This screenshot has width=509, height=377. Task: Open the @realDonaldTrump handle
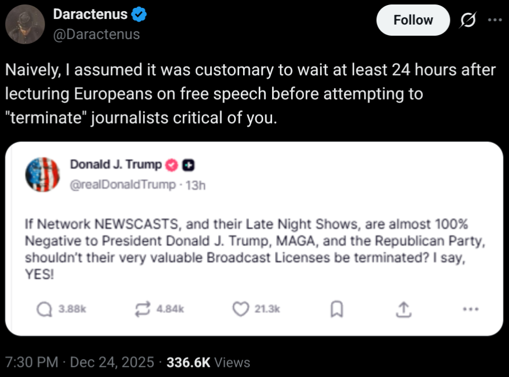(x=123, y=185)
